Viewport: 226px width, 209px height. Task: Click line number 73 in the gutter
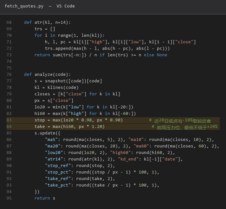[x=9, y=55]
